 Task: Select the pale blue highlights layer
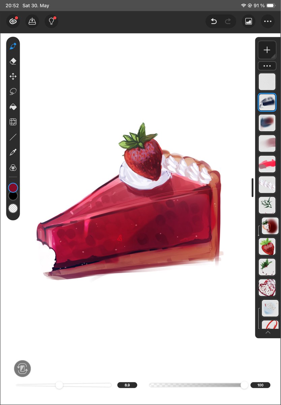click(x=270, y=308)
